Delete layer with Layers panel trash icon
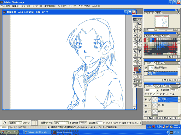Image resolution: width=181 pixels, height=135 pixels. coord(175,118)
